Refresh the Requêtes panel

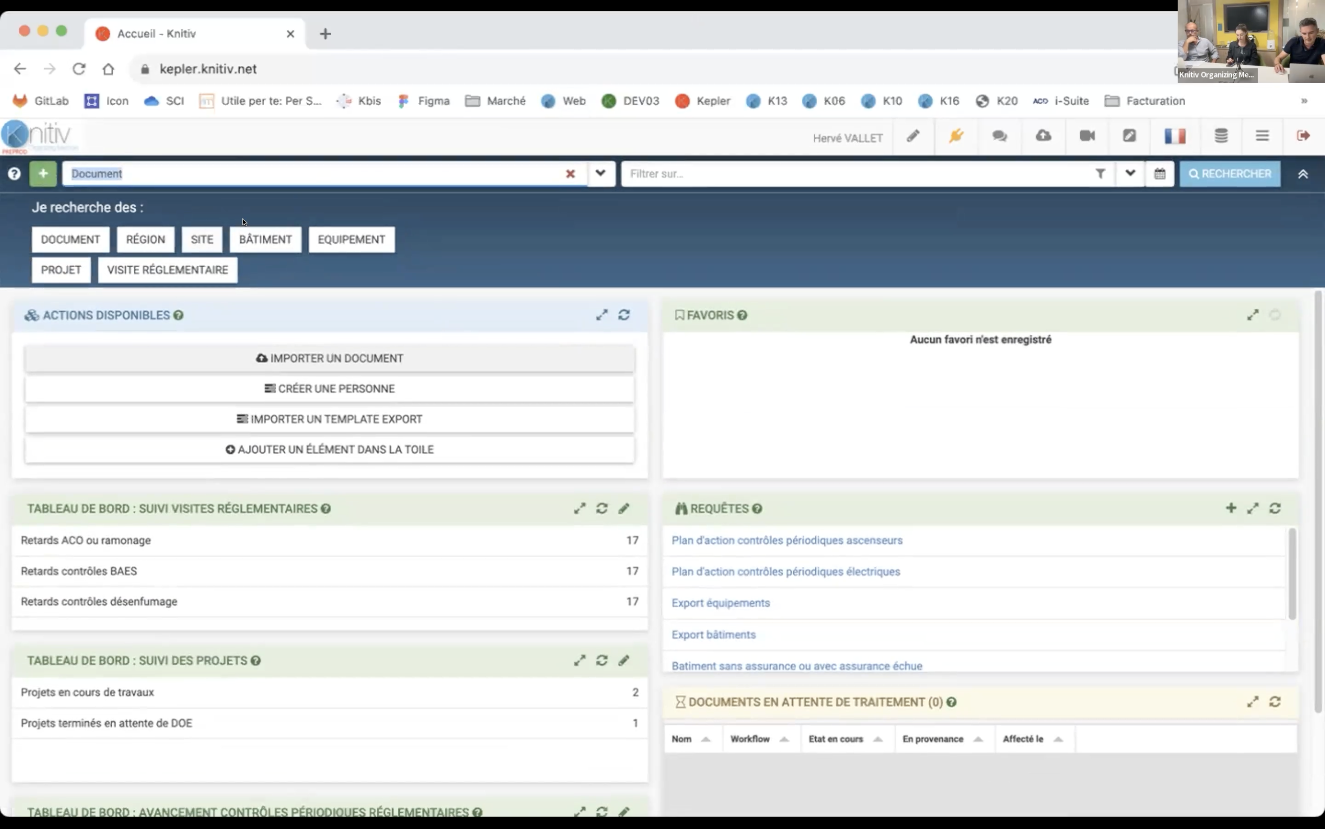pyautogui.click(x=1275, y=508)
